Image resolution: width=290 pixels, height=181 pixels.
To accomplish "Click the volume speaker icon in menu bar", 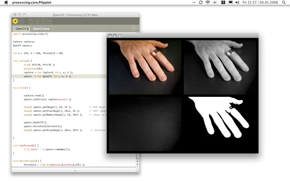I will tap(237, 2).
